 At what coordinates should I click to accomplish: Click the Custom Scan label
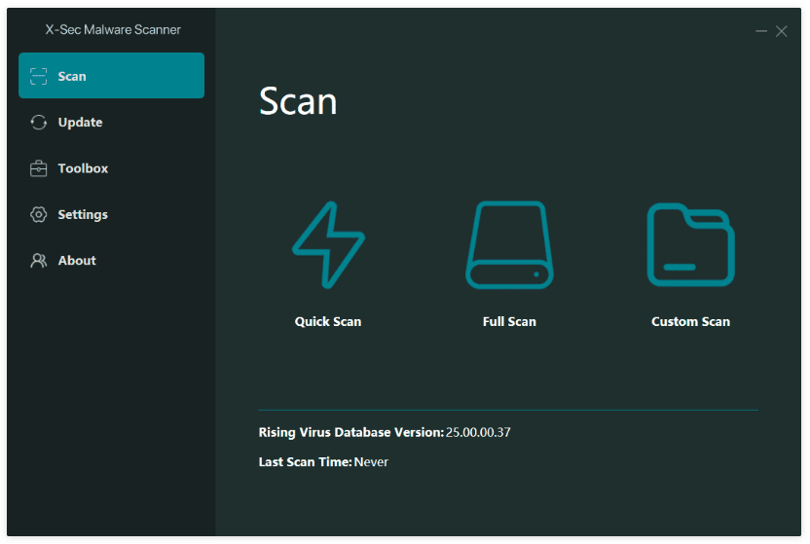click(x=690, y=321)
